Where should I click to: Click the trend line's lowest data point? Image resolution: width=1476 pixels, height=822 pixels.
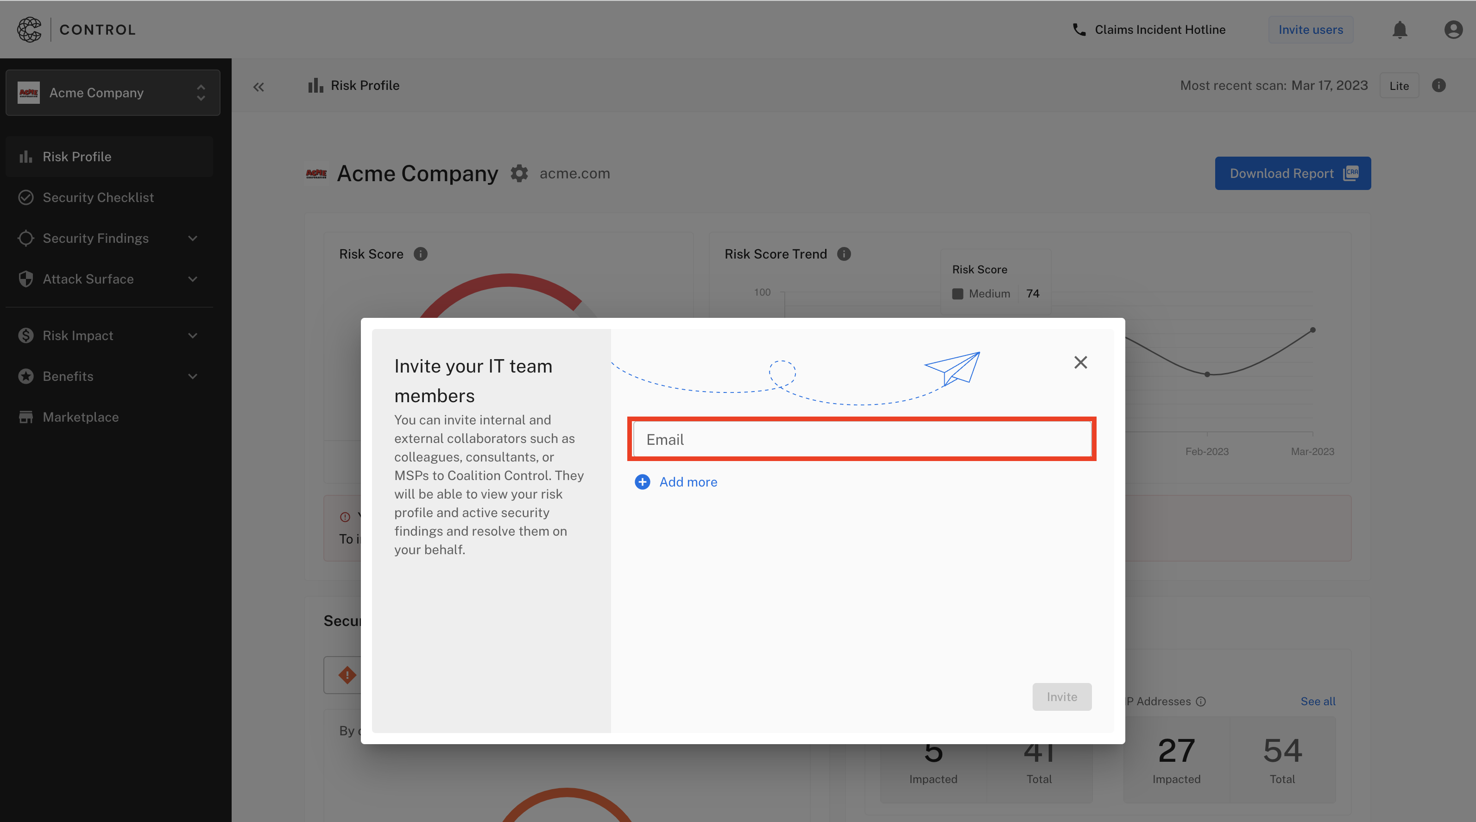point(1207,374)
